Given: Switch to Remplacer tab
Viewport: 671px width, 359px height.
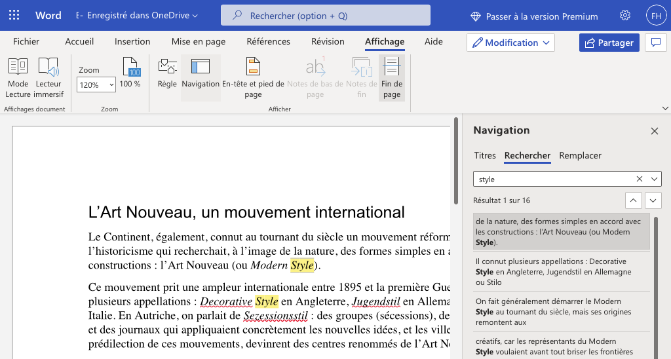Looking at the screenshot, I should (x=580, y=155).
